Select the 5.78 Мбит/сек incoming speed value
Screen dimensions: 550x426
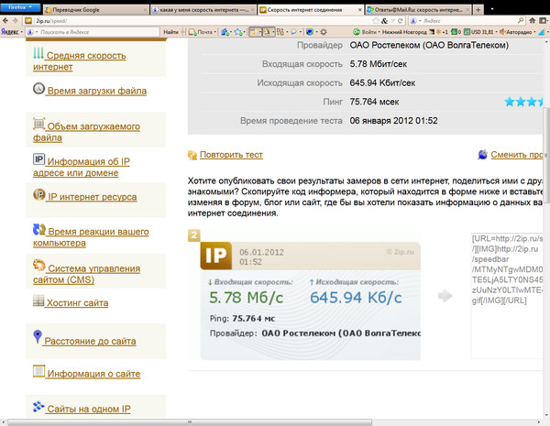[x=378, y=64]
